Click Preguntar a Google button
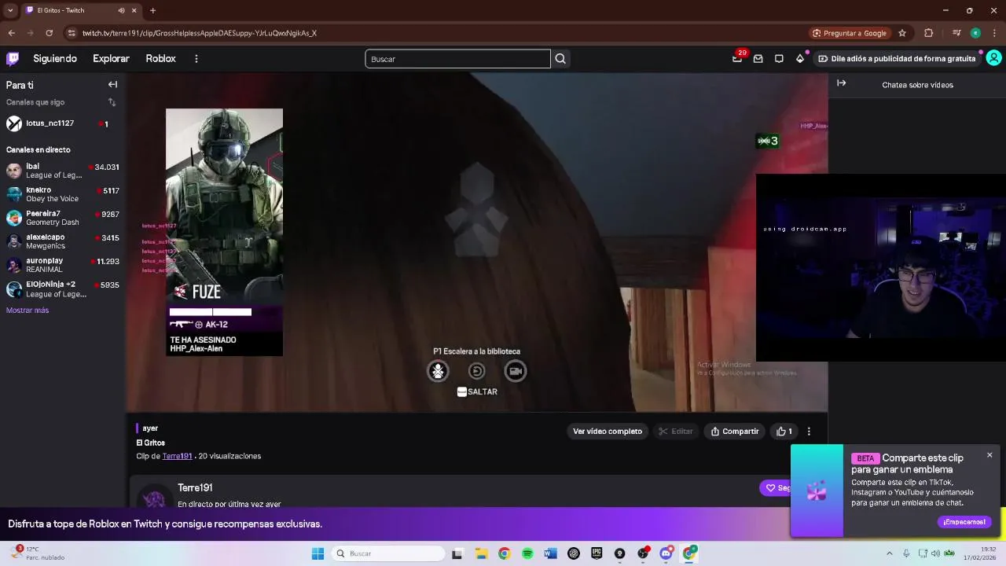The height and width of the screenshot is (566, 1006). (x=850, y=33)
